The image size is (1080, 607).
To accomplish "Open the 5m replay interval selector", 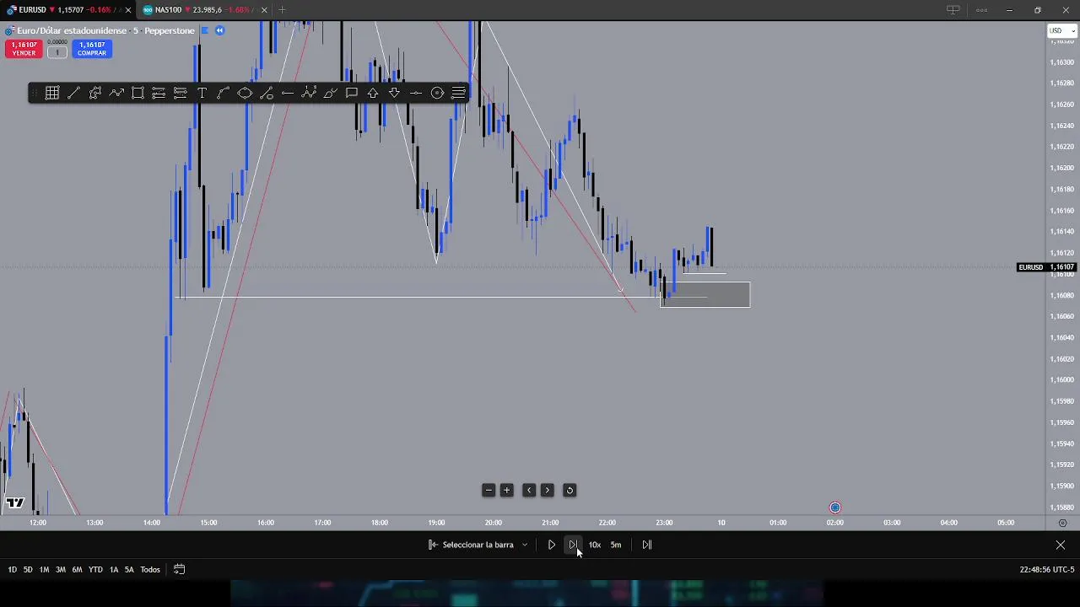I will point(616,545).
